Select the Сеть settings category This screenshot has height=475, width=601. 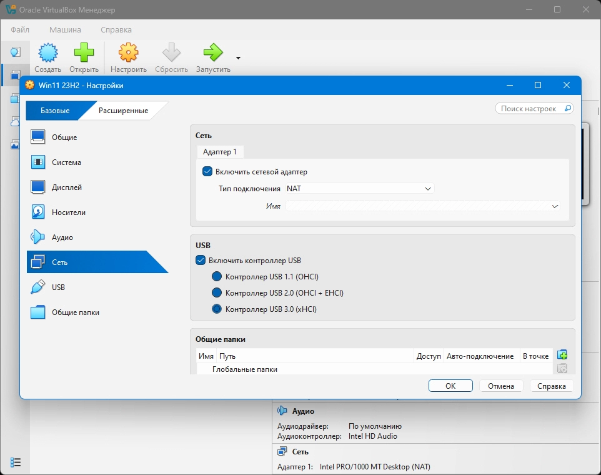[97, 262]
